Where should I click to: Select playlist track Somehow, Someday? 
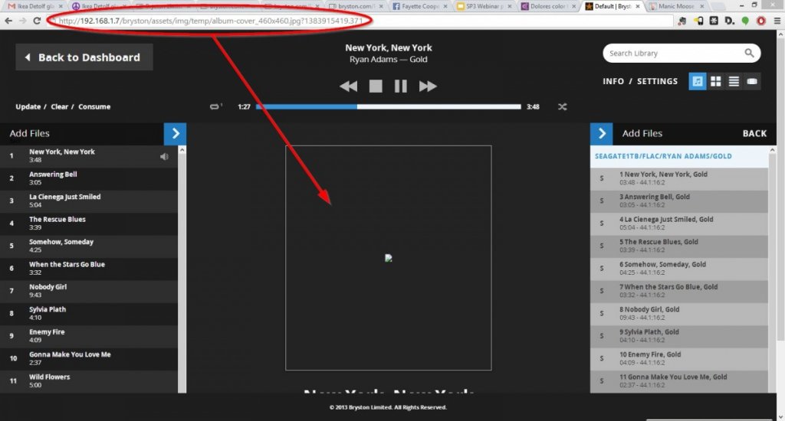pyautogui.click(x=89, y=246)
